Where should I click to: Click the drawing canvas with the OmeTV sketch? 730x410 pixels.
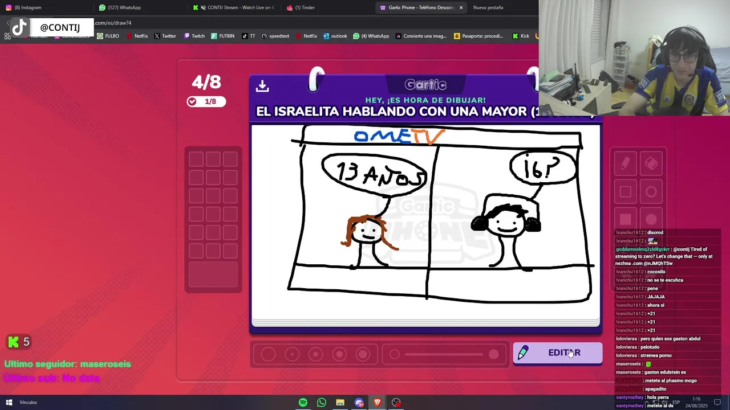pyautogui.click(x=425, y=225)
